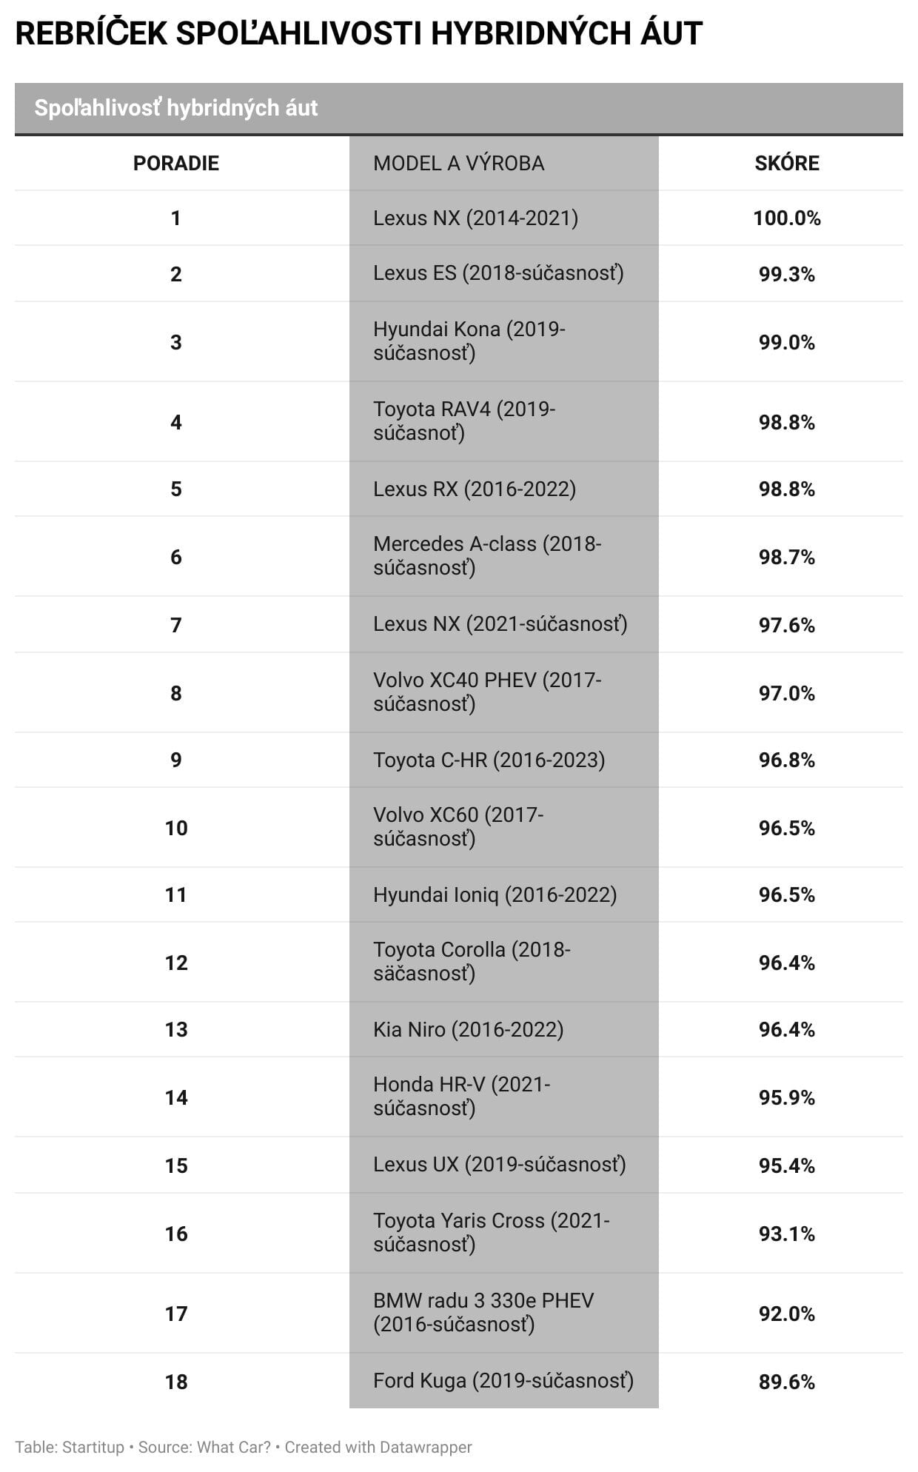Click the Lexus RX (2016-2022) entry

(x=474, y=489)
